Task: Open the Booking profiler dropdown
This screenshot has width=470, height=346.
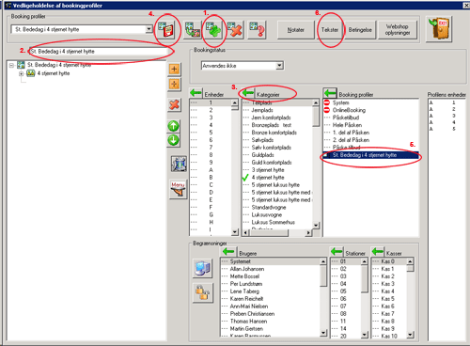Action: tap(149, 29)
